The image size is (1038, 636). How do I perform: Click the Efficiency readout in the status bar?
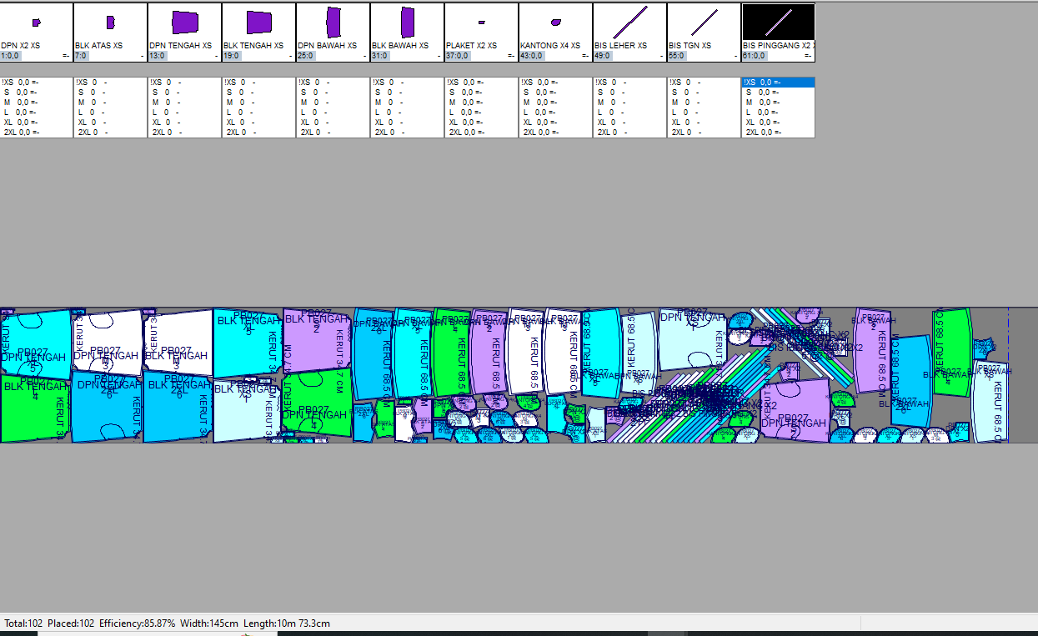tap(137, 623)
